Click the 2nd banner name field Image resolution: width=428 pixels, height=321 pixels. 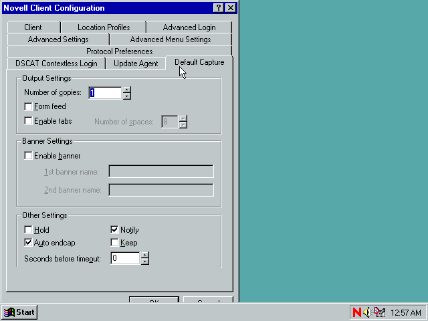(161, 190)
